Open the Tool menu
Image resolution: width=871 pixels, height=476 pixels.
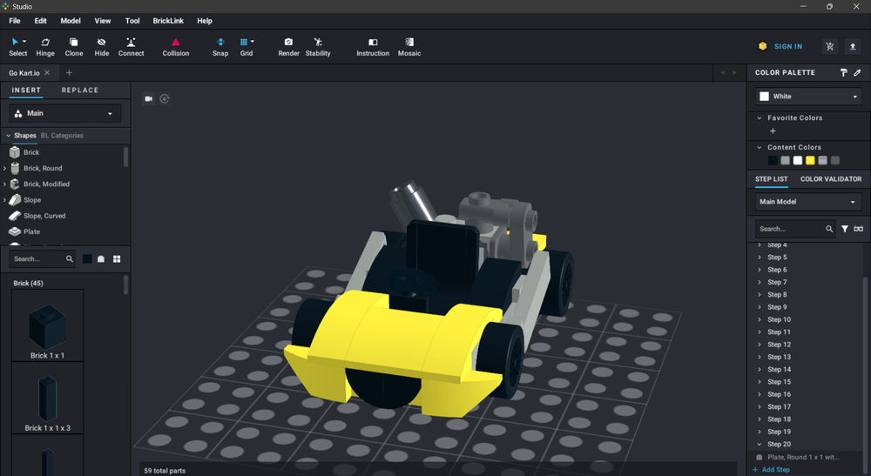pyautogui.click(x=132, y=21)
